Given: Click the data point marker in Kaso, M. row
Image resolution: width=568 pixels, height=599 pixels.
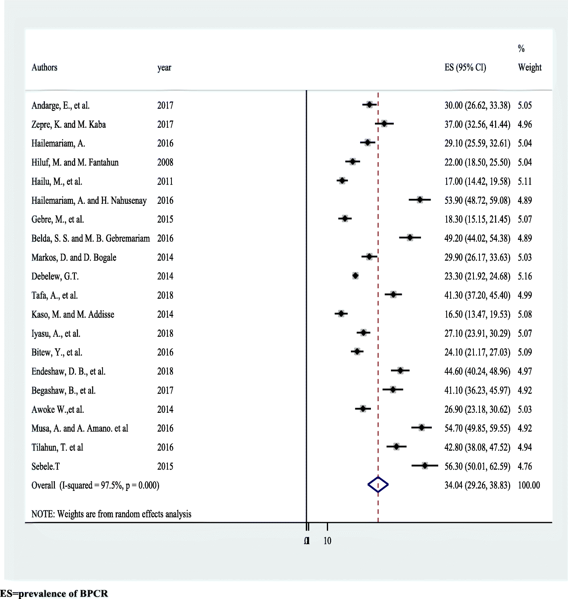Looking at the screenshot, I should (x=341, y=314).
